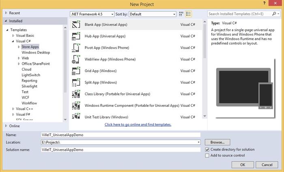Click the Unit Test Library (Windows) icon
The image size is (284, 172).
click(76, 116)
